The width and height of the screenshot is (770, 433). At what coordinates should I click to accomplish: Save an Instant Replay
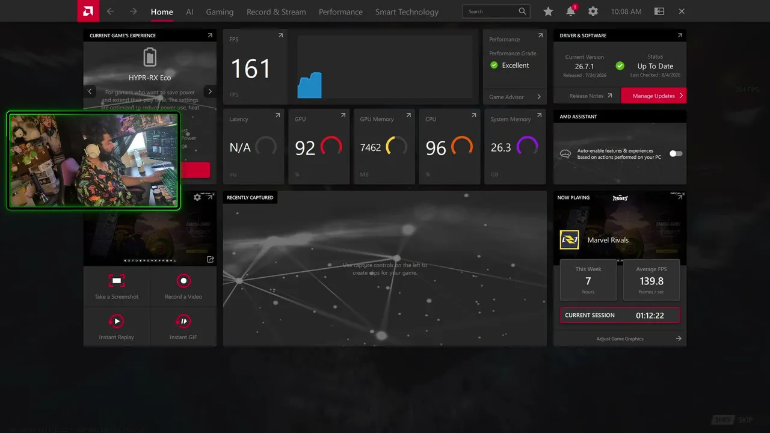point(117,327)
